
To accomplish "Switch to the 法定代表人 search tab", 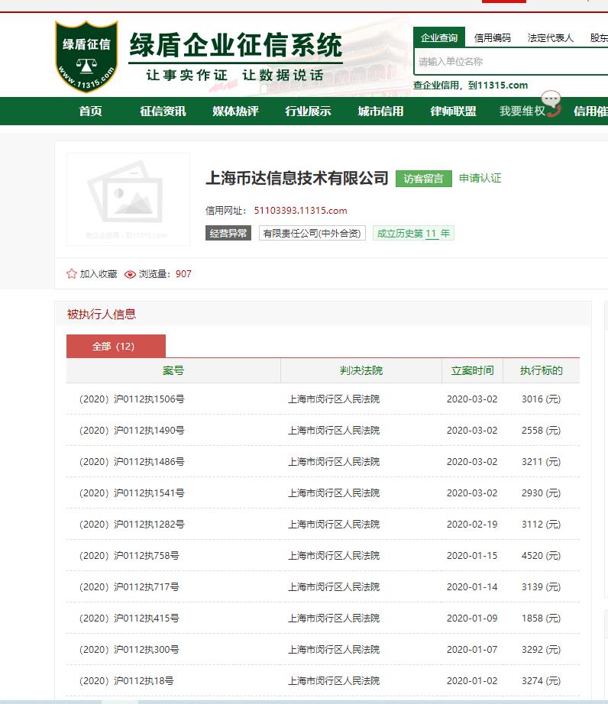I will pos(550,37).
